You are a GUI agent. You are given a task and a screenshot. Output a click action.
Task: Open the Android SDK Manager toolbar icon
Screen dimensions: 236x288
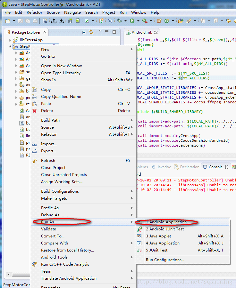click(x=70, y=21)
